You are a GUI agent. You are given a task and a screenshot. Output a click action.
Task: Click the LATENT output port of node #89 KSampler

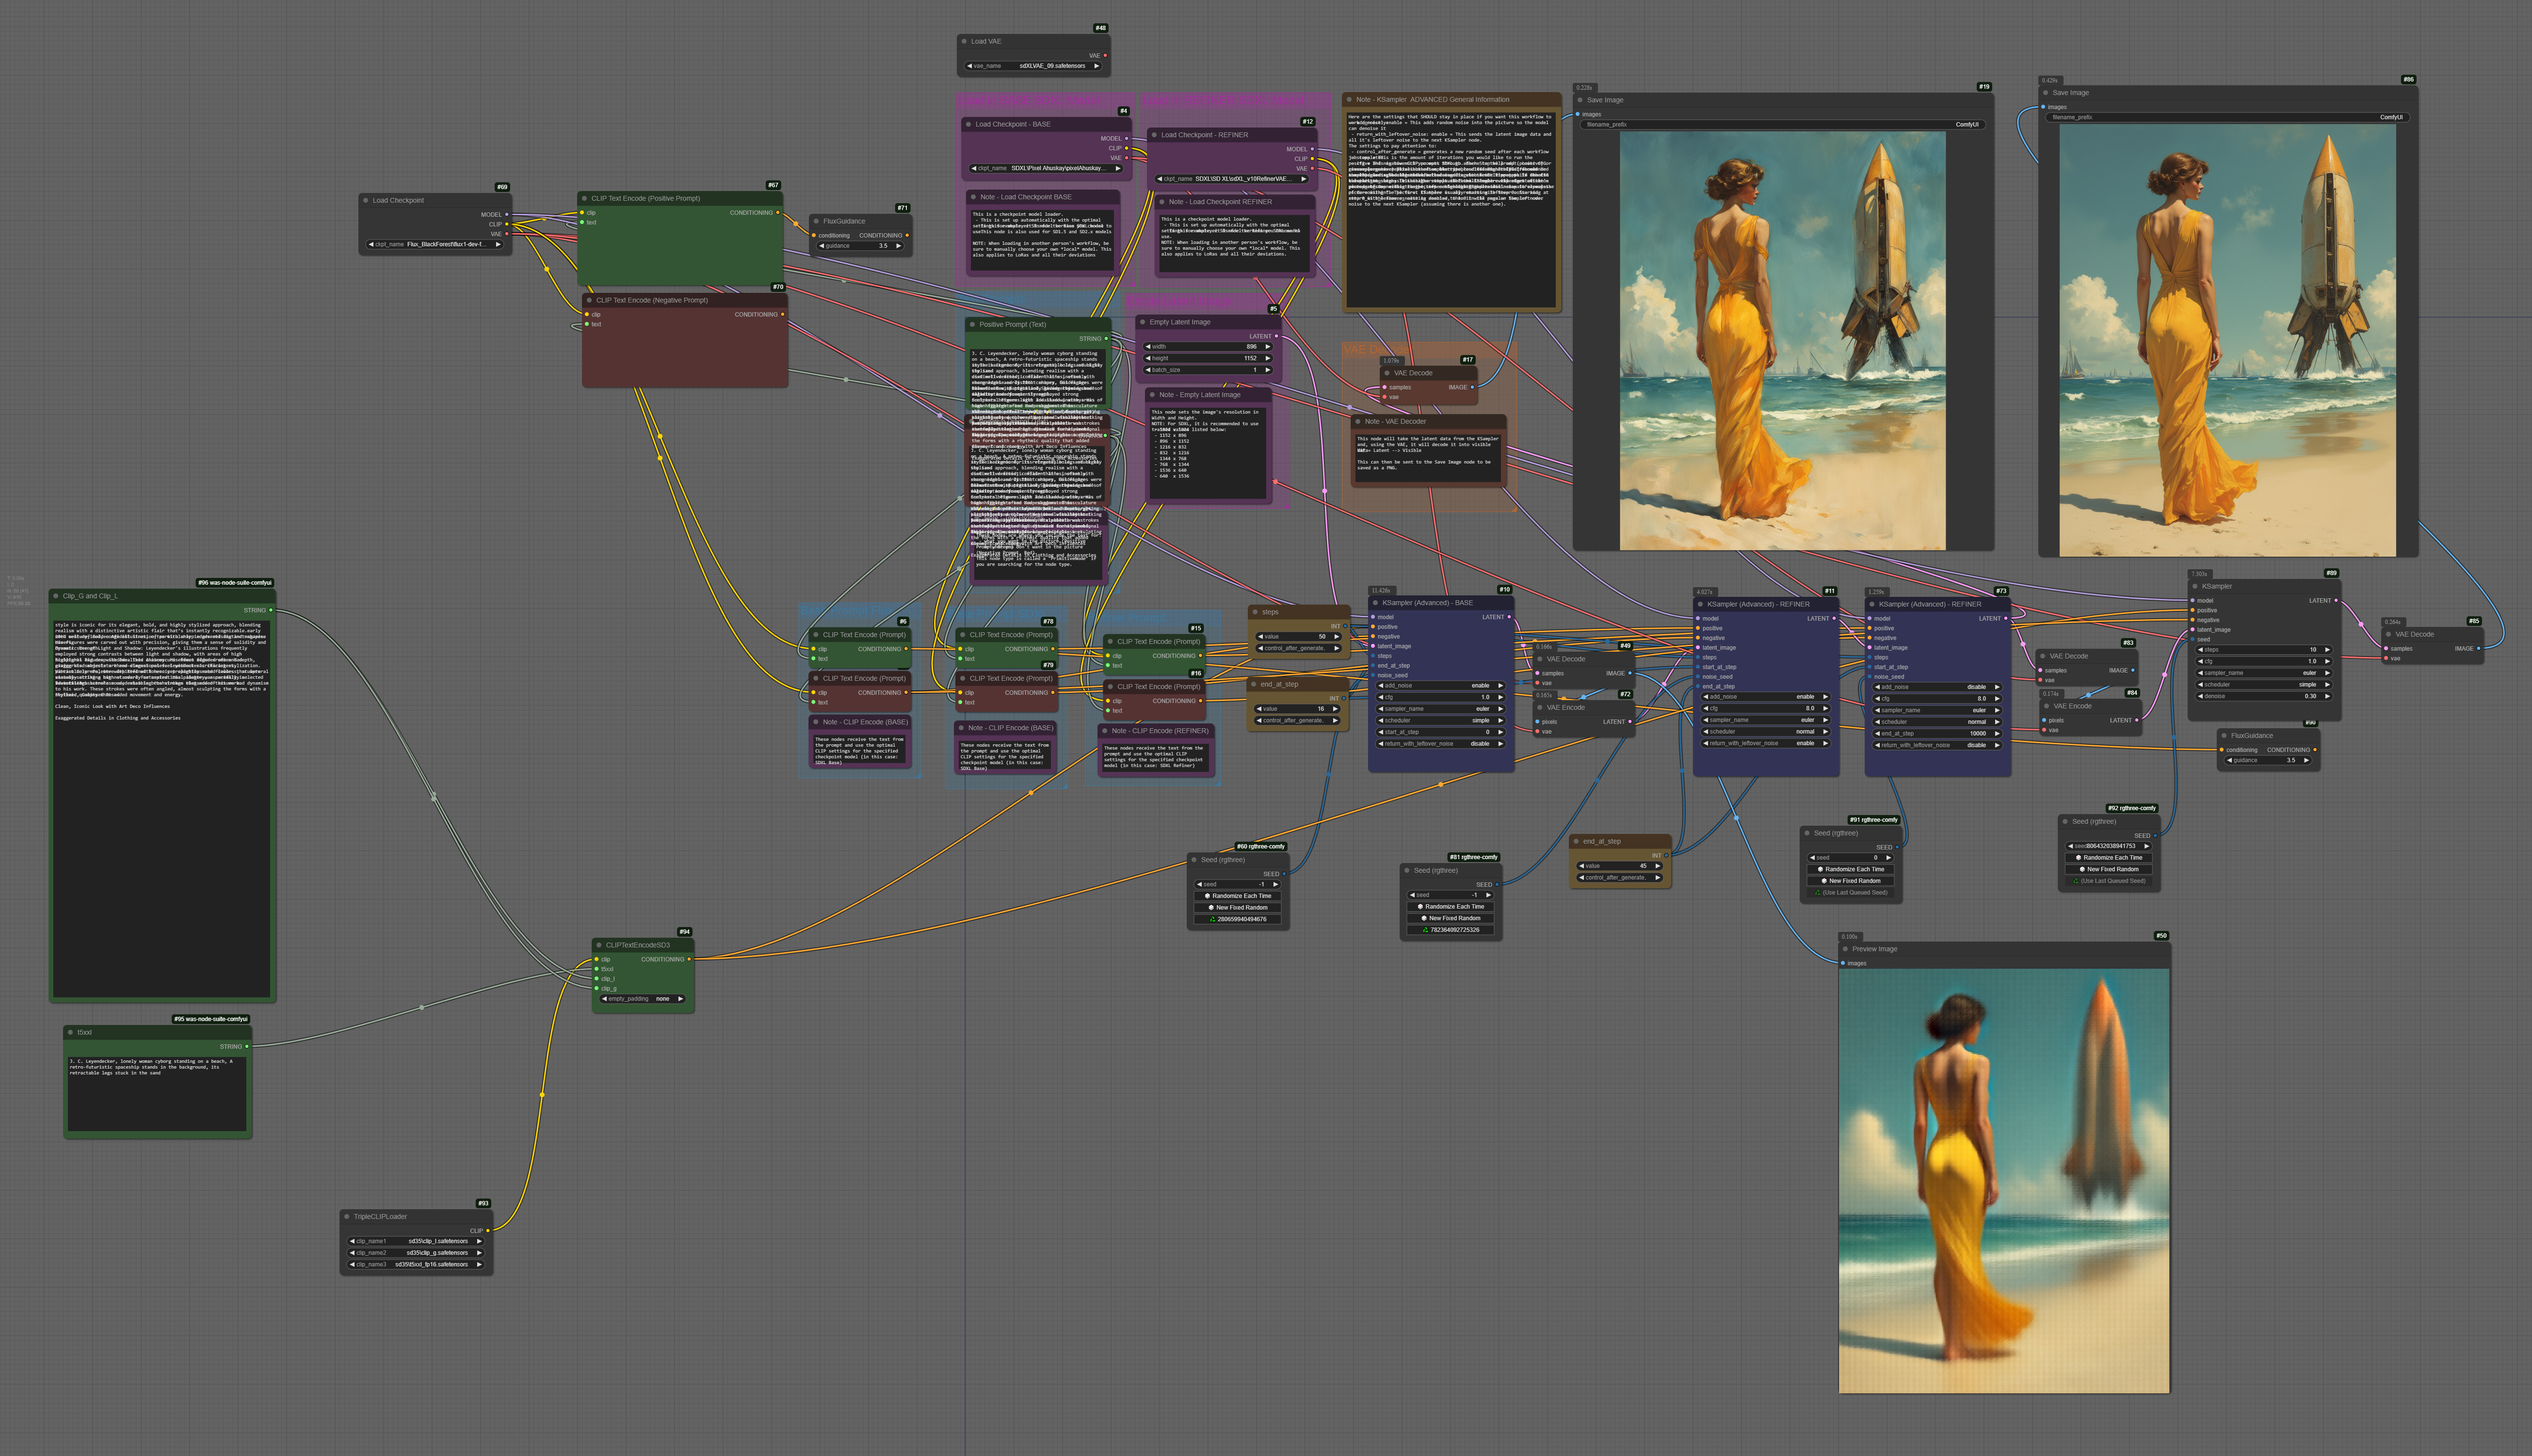point(2336,601)
